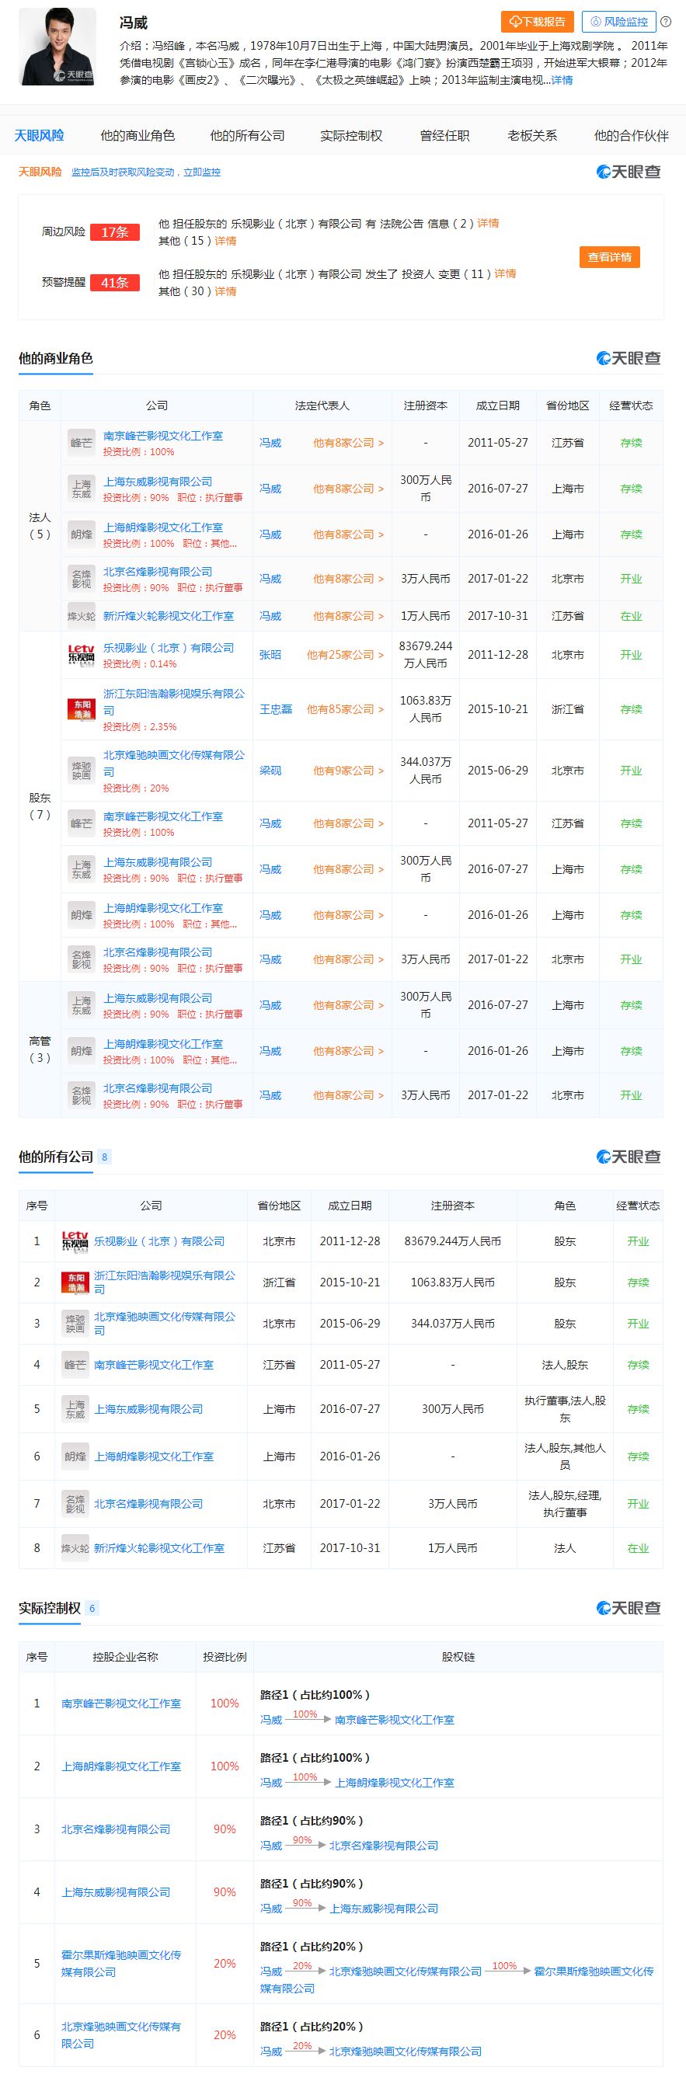The image size is (686, 2095).
Task: Click the 41条 warning reminder badge
Action: 115,282
